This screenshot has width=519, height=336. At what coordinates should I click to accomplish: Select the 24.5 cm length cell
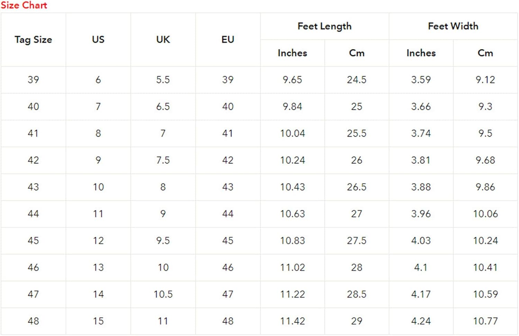coord(357,80)
